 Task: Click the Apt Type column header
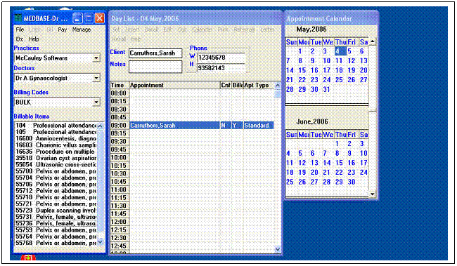(259, 85)
